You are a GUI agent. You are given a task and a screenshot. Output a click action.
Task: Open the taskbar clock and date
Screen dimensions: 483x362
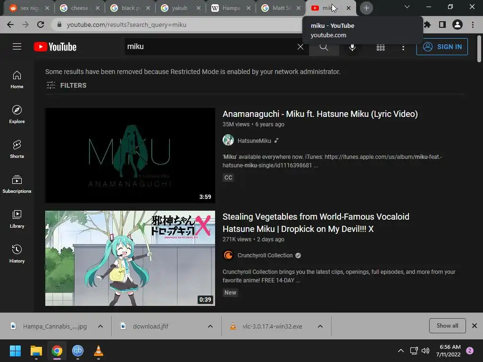pos(448,351)
